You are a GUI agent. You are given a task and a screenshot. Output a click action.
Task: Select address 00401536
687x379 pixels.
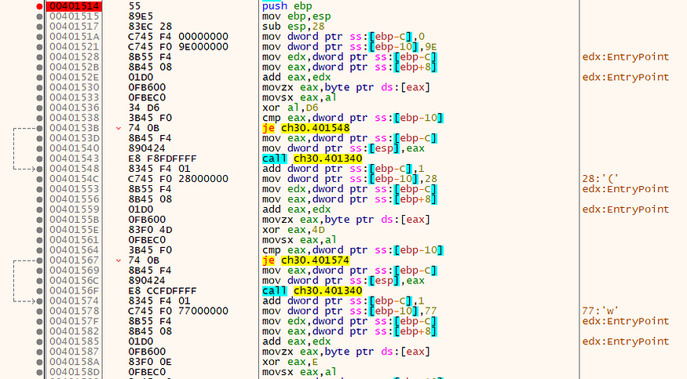[74, 108]
